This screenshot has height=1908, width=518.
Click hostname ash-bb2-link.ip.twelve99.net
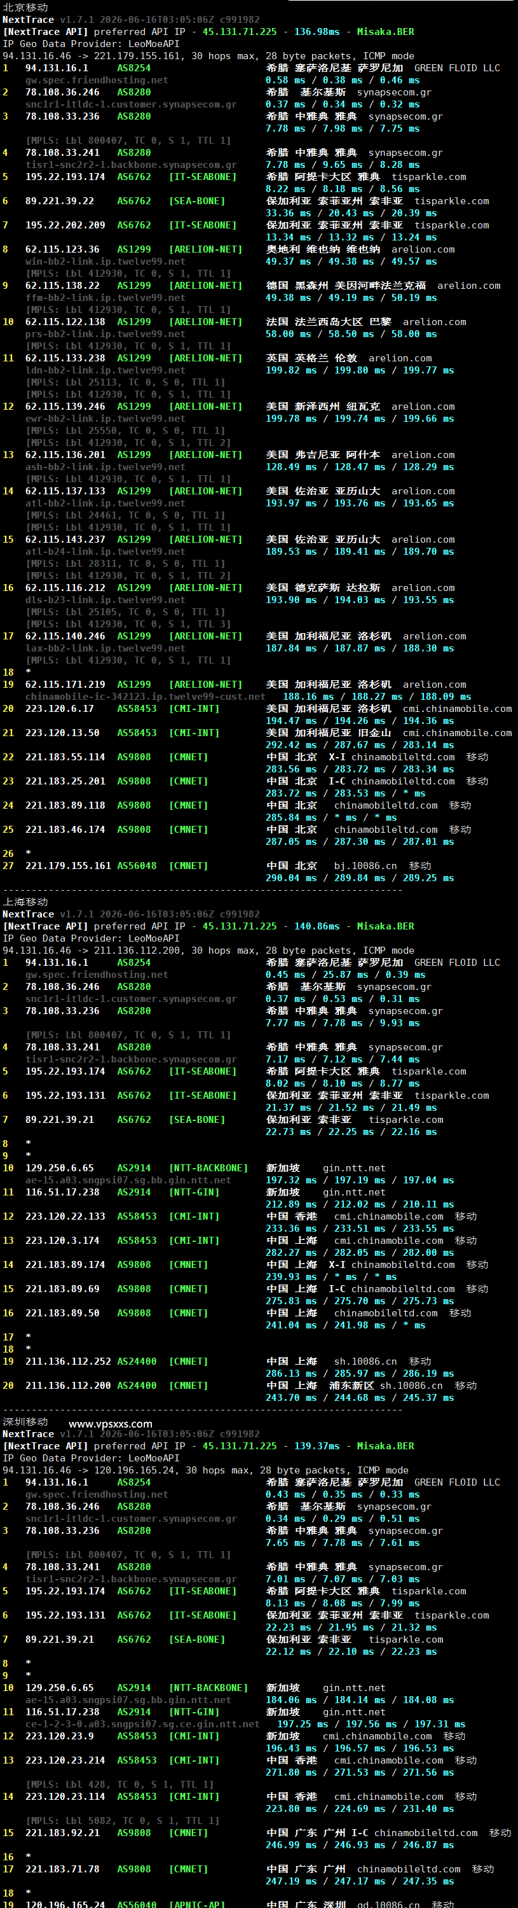[x=105, y=468]
